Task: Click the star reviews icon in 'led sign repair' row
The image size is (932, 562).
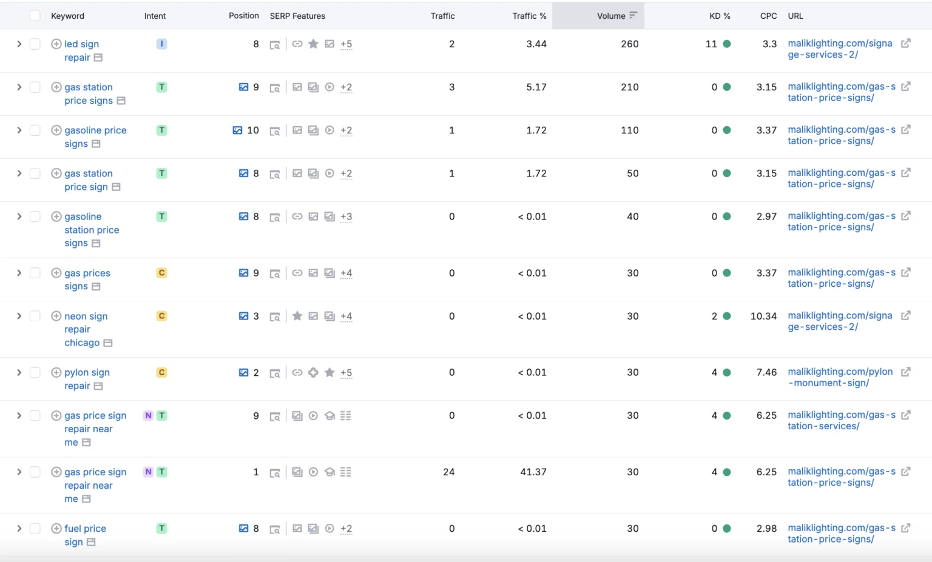Action: coord(313,44)
